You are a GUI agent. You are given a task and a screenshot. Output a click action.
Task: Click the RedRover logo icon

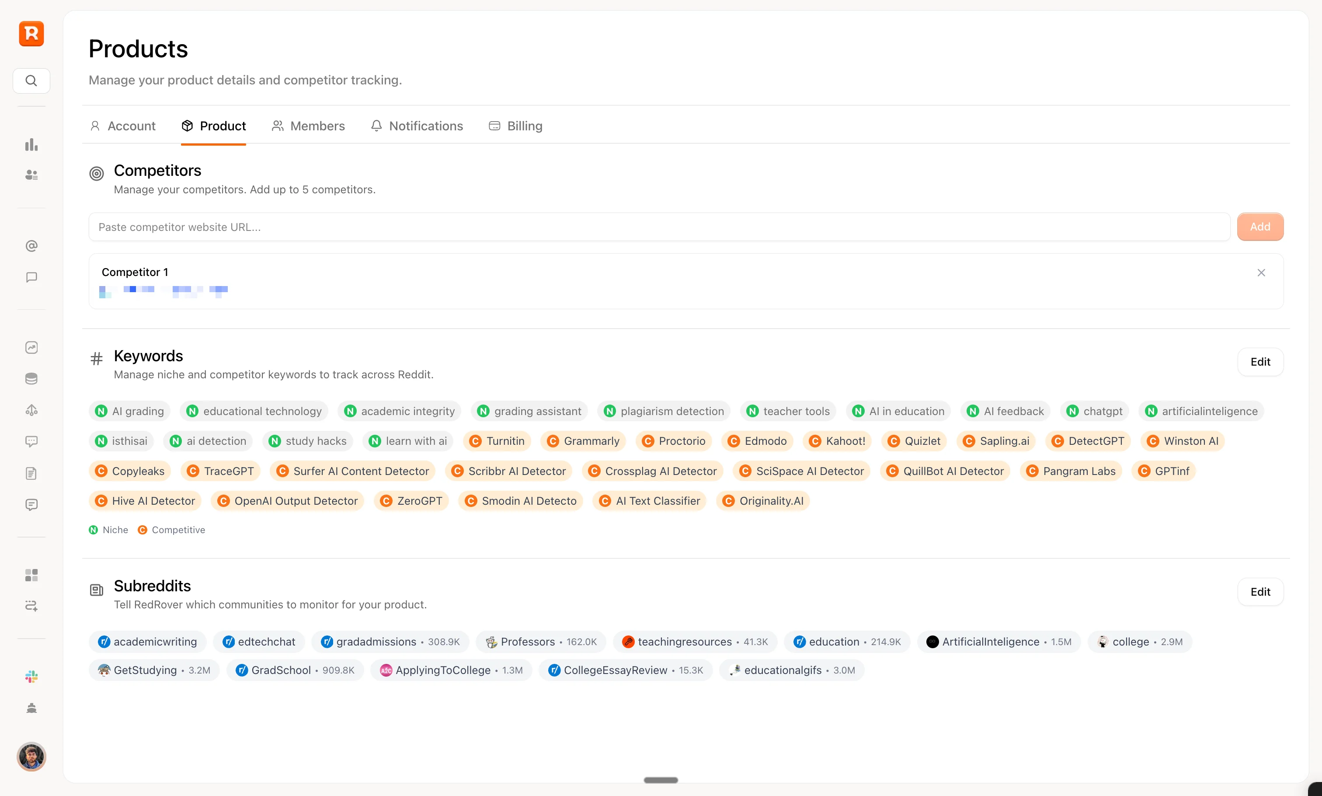tap(31, 34)
